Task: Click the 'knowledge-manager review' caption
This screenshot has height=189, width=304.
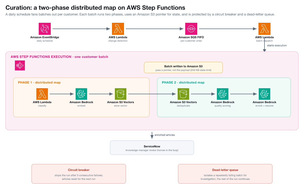Action: [141, 150]
